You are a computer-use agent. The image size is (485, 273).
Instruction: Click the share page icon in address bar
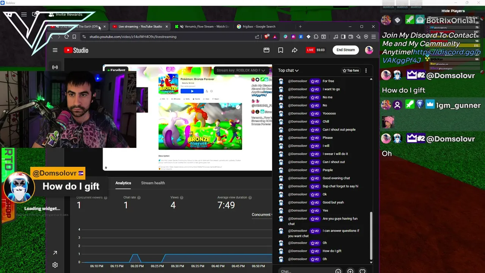257,37
